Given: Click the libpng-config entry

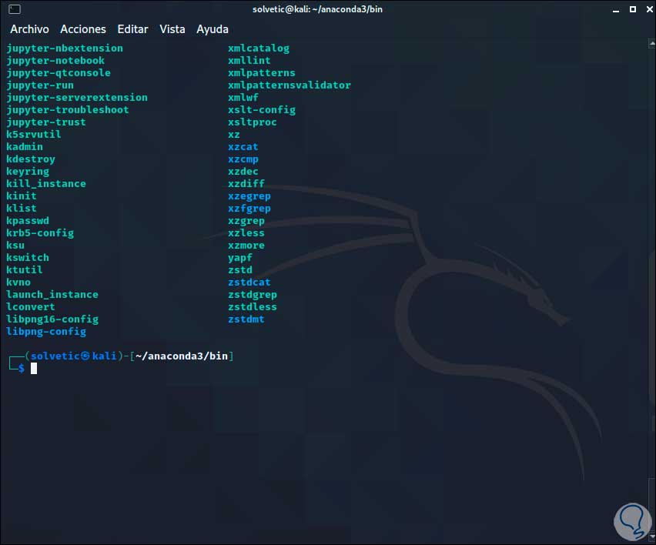Looking at the screenshot, I should [46, 332].
